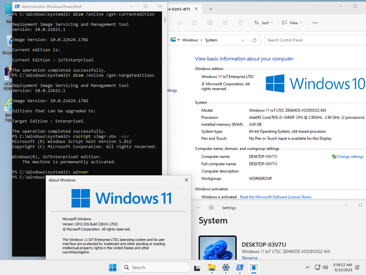Click the Internet Explorer desktop icon
The image size is (366, 275).
pyautogui.click(x=8, y=109)
